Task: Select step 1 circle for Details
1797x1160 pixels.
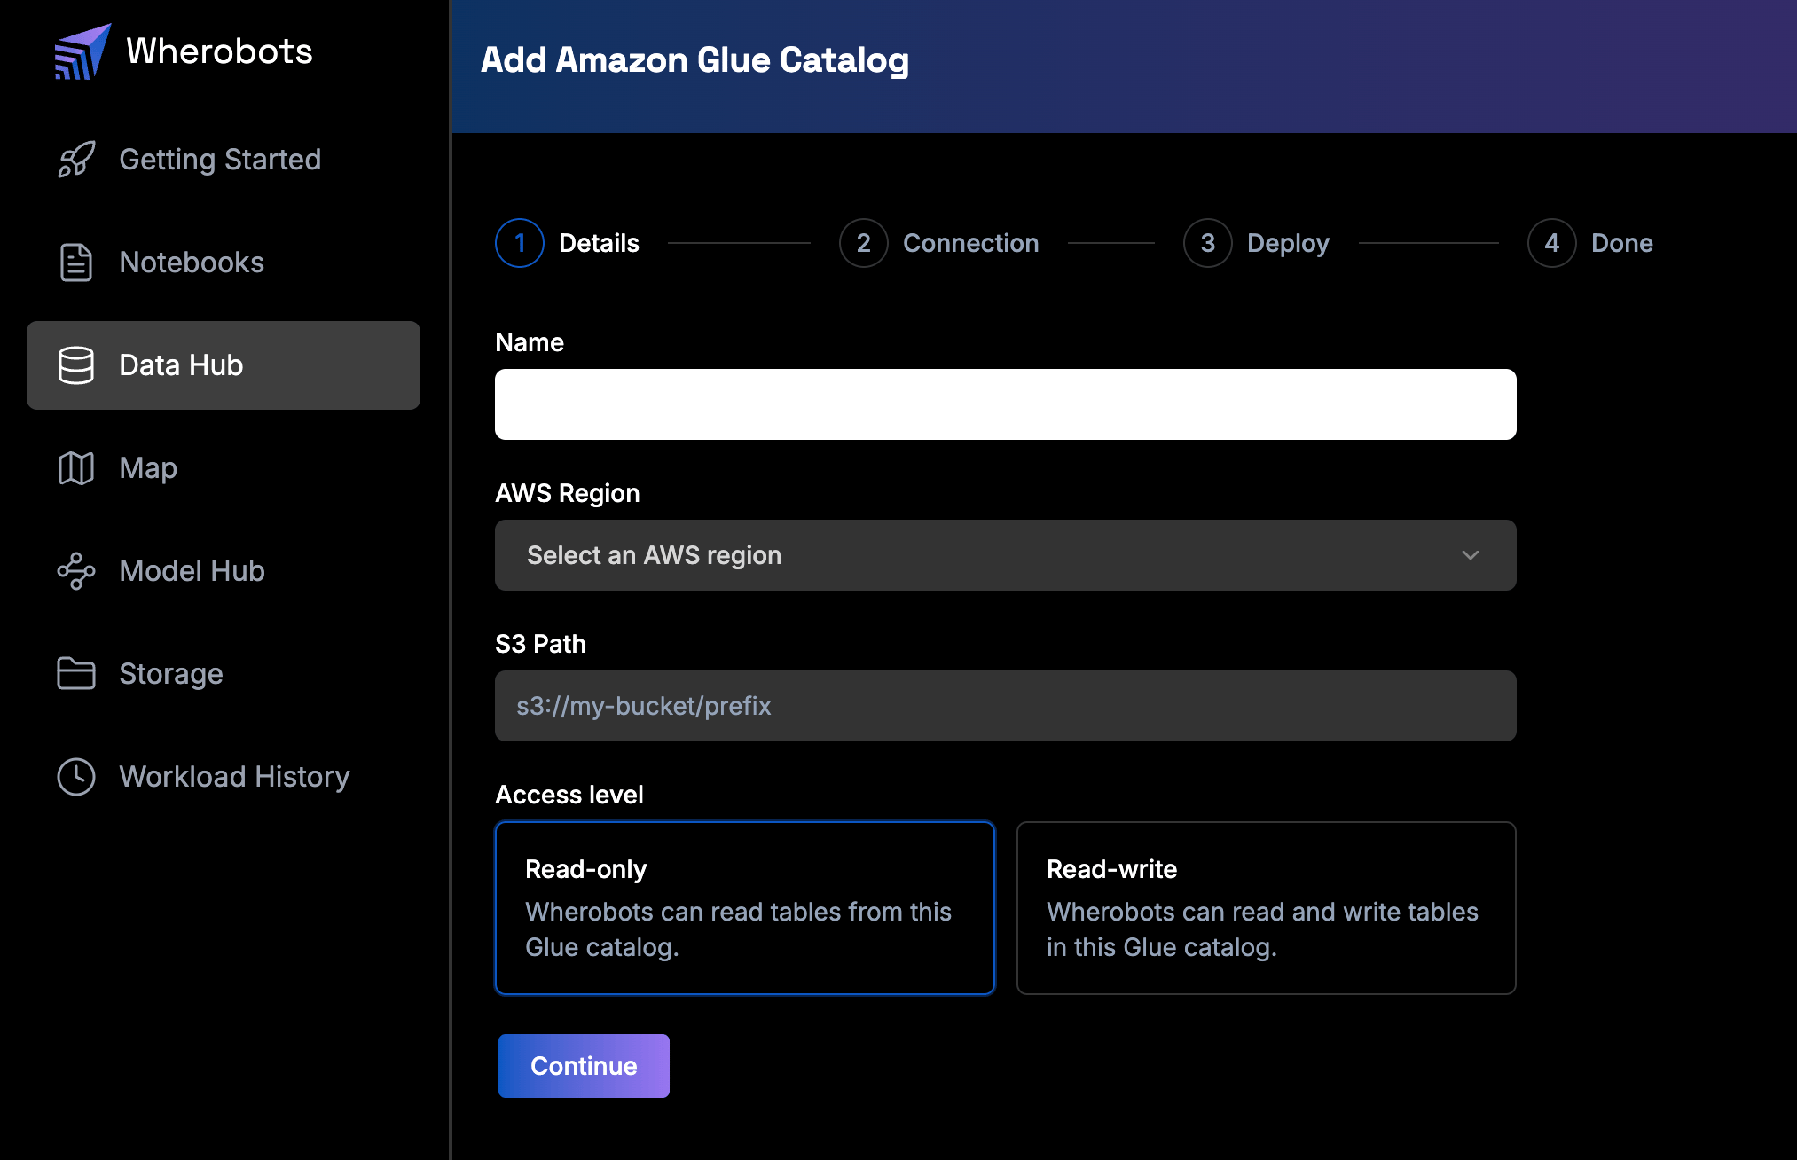Action: coord(520,243)
